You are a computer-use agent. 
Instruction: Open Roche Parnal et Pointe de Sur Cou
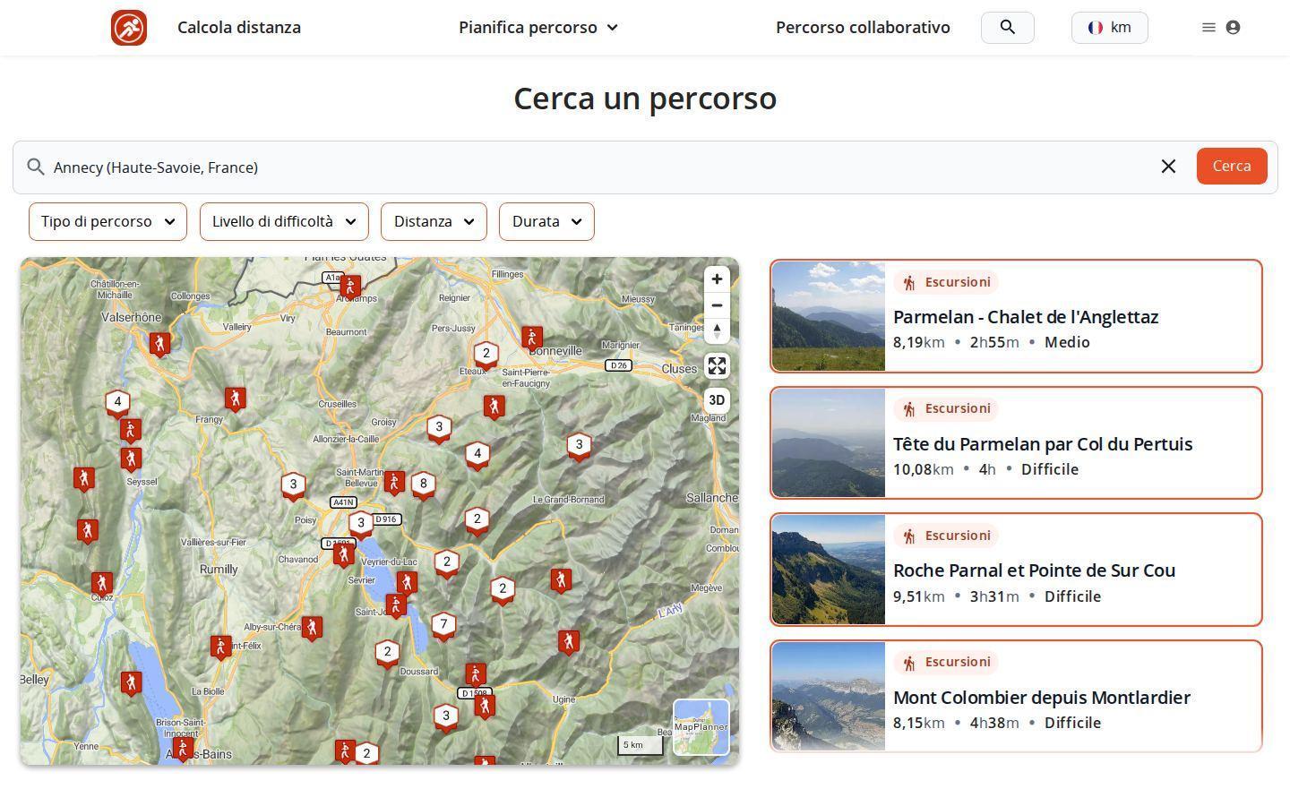pos(1016,570)
